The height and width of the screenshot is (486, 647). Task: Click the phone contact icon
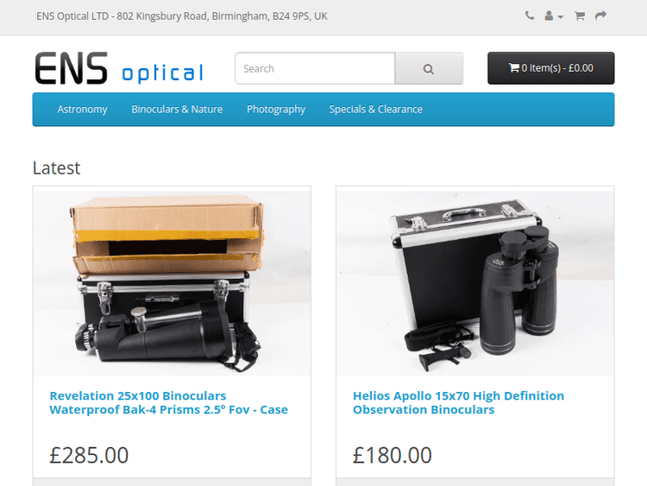pos(530,16)
